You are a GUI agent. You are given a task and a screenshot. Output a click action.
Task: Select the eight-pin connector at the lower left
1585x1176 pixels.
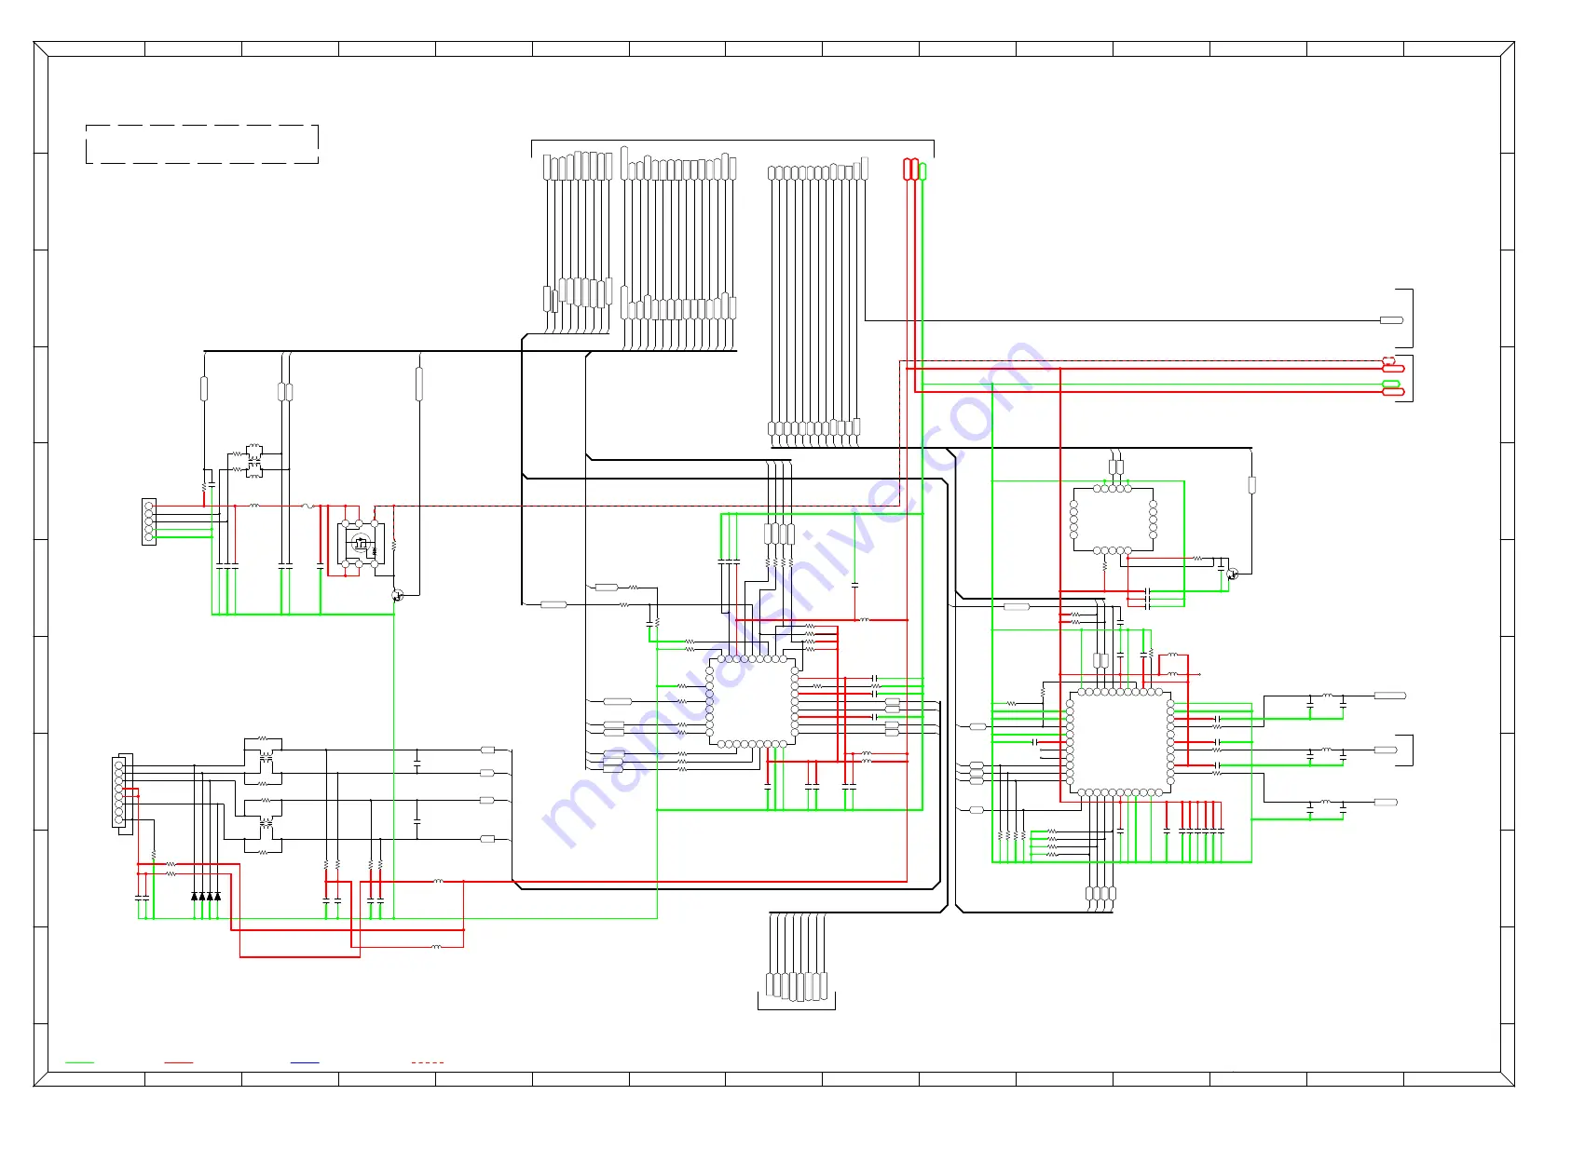[122, 793]
